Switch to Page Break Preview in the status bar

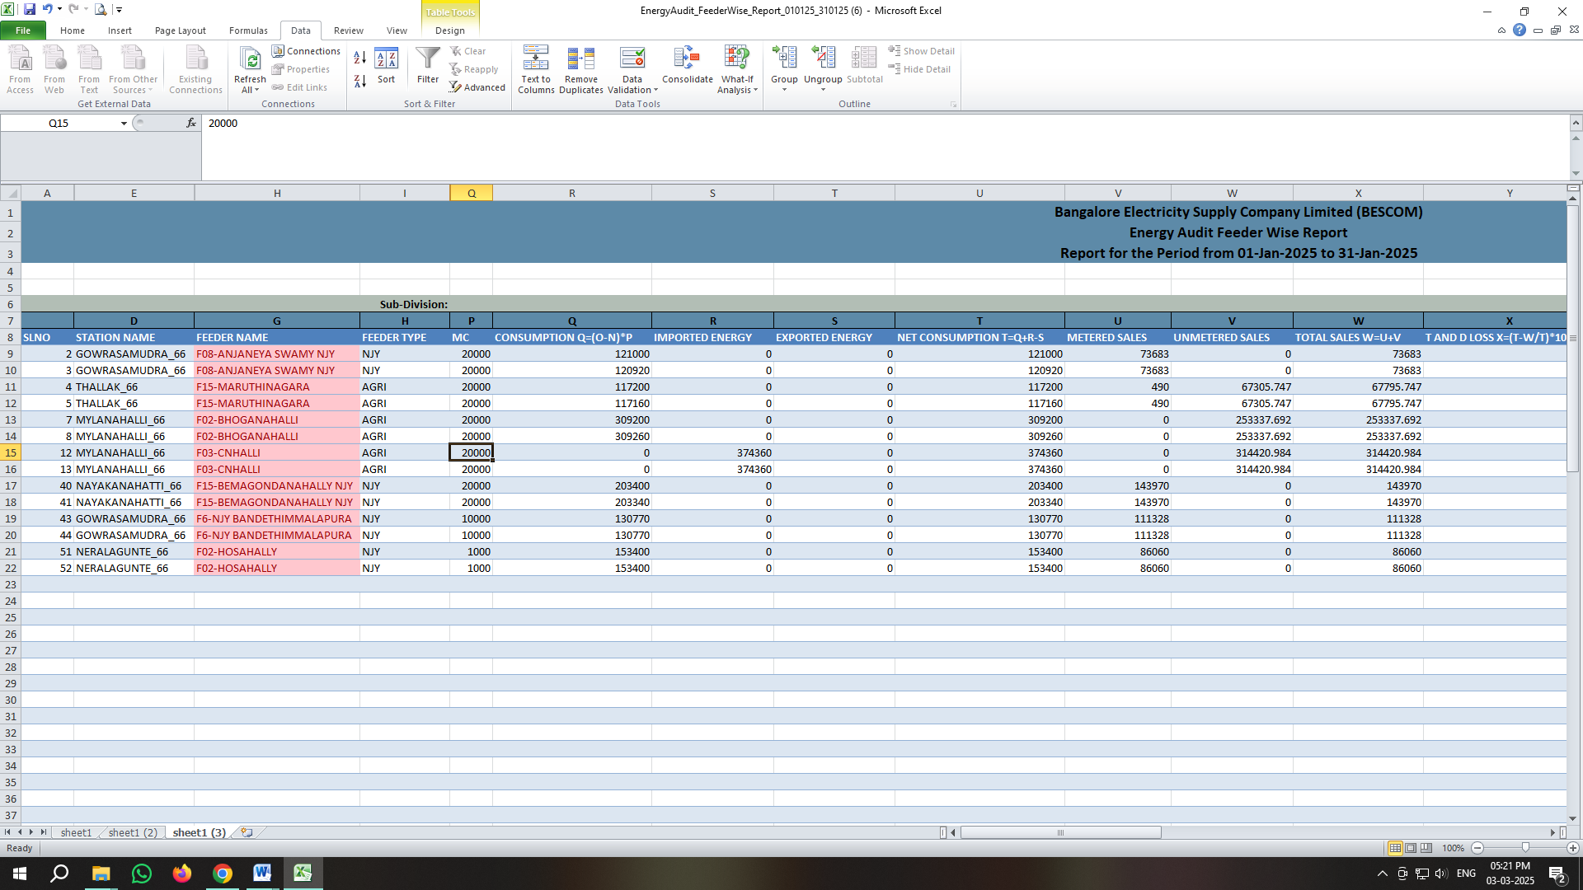click(x=1426, y=848)
